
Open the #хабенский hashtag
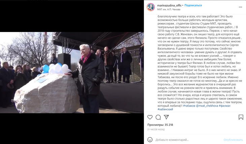[165, 109]
